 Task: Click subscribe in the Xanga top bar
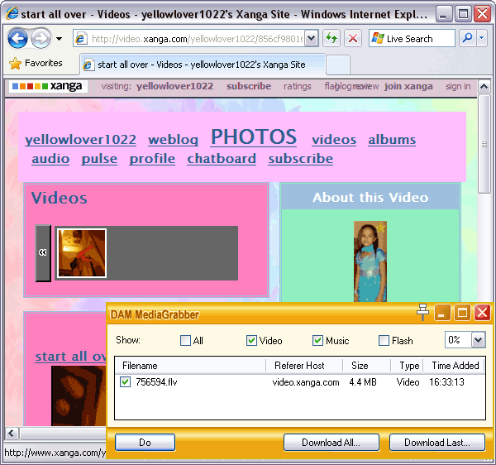point(249,86)
